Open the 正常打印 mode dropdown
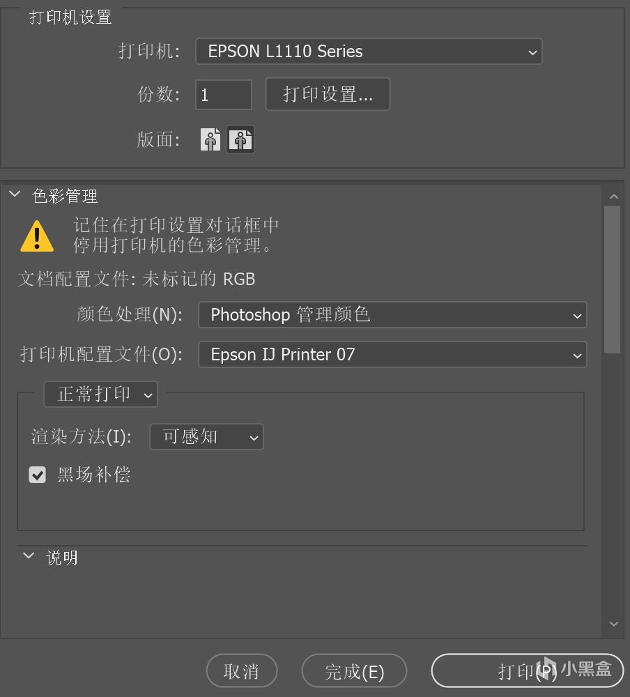The height and width of the screenshot is (697, 630). (x=101, y=395)
